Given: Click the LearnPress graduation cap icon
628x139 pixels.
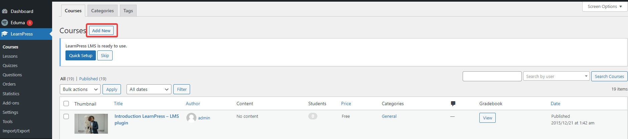Looking at the screenshot, I should pos(5,34).
